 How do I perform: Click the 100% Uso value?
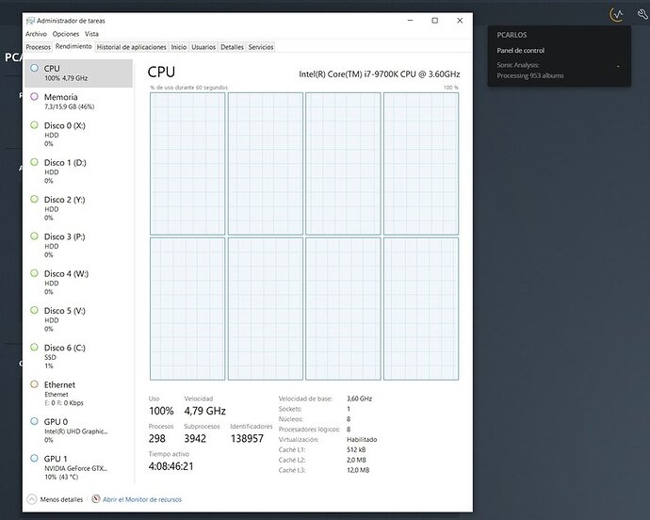(x=161, y=411)
